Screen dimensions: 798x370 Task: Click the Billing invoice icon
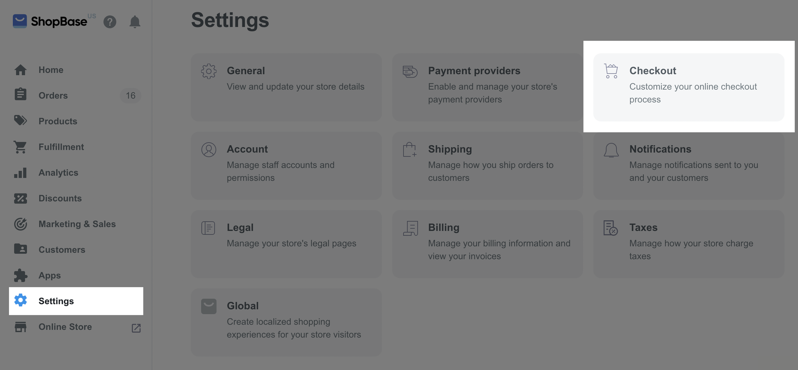410,228
